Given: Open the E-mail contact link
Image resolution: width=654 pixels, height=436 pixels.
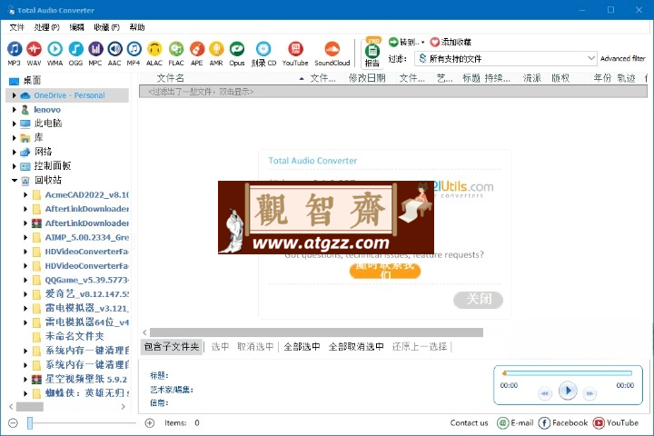Looking at the screenshot, I should tap(515, 423).
